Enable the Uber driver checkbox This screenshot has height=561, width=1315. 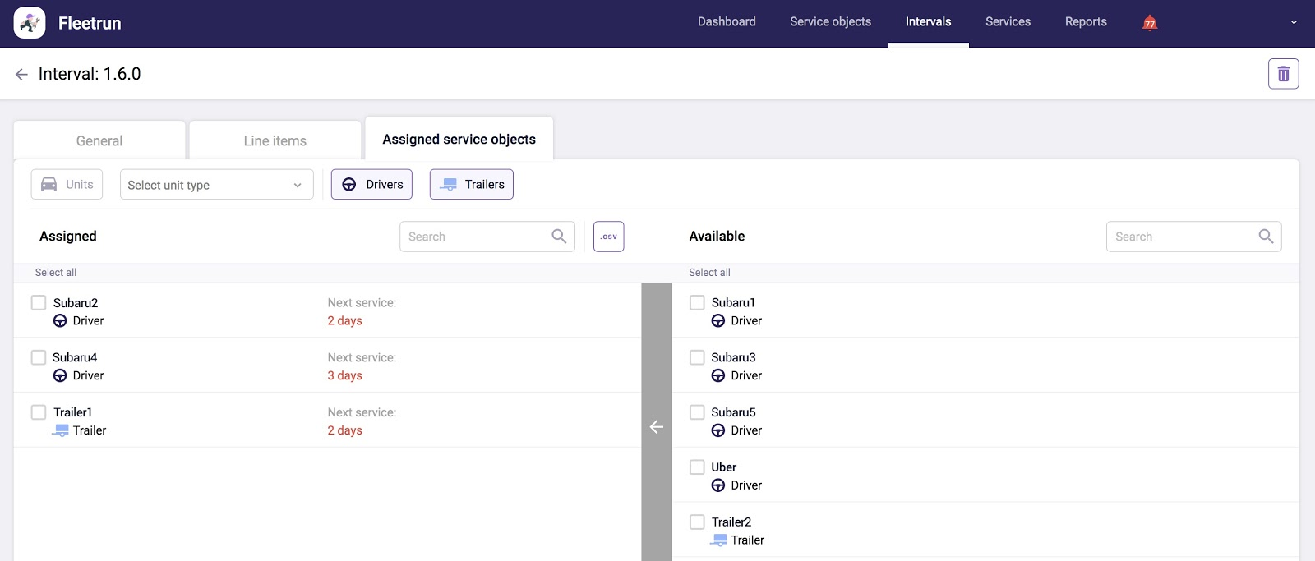click(x=697, y=467)
